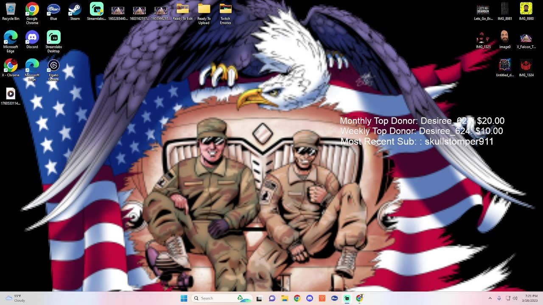Select the IMG_8980 Snapcode image file
Screen dimensions: 543x305
coord(526,12)
